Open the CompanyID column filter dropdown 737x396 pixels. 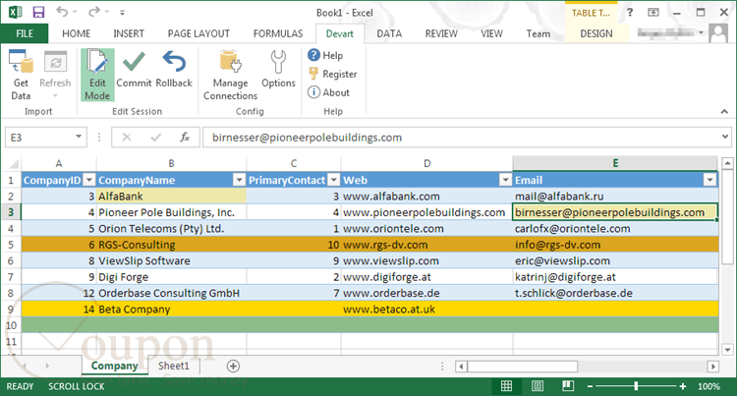click(x=88, y=180)
